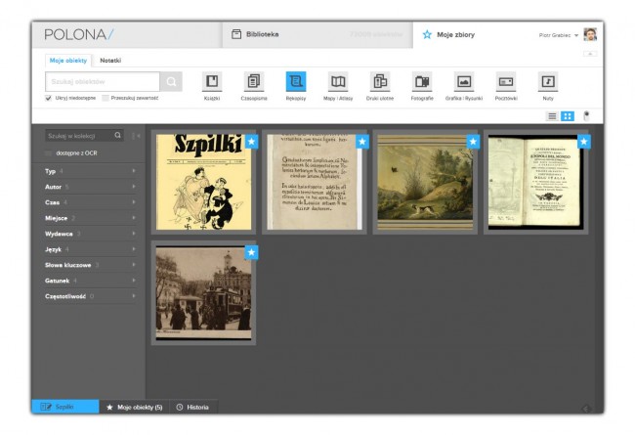The height and width of the screenshot is (435, 635).
Task: Unstar the Szpilki magazine item
Action: (x=251, y=142)
